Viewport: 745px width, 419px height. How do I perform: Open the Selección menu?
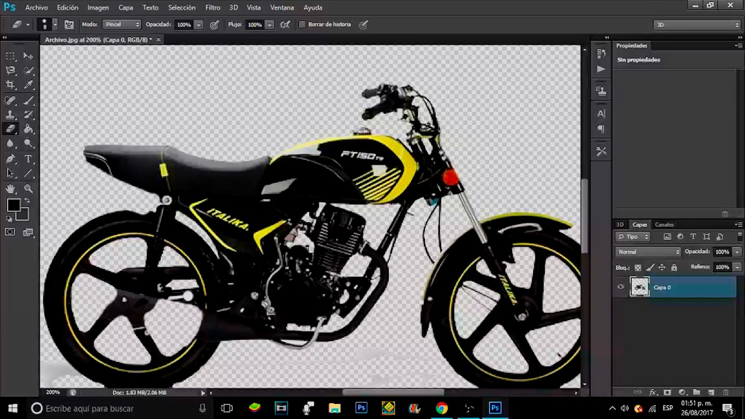[182, 8]
